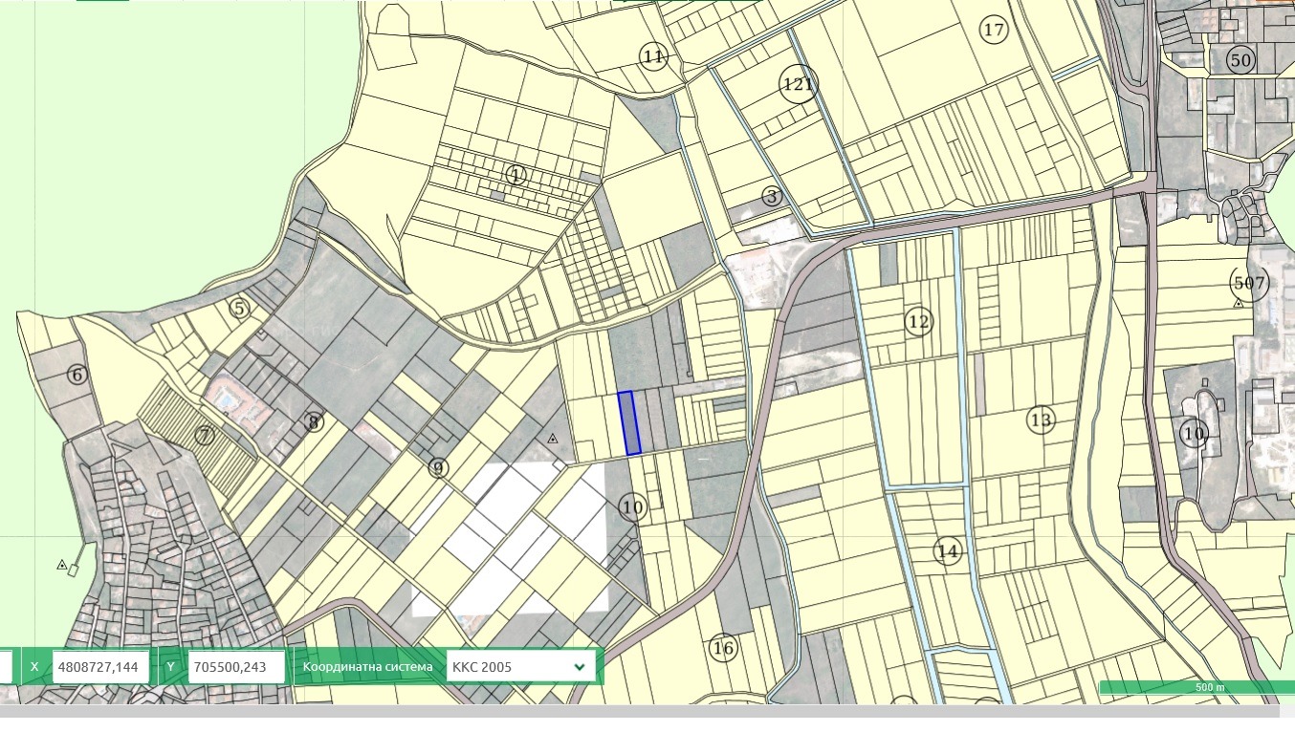Click the circled district marker 14

tap(948, 551)
